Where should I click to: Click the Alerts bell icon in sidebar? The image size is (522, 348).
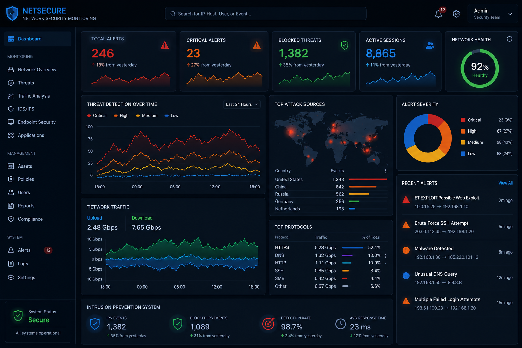click(x=11, y=250)
